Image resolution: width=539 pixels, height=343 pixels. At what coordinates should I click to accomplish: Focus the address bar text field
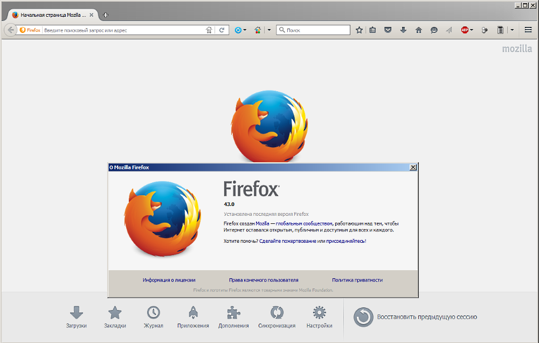coord(124,30)
